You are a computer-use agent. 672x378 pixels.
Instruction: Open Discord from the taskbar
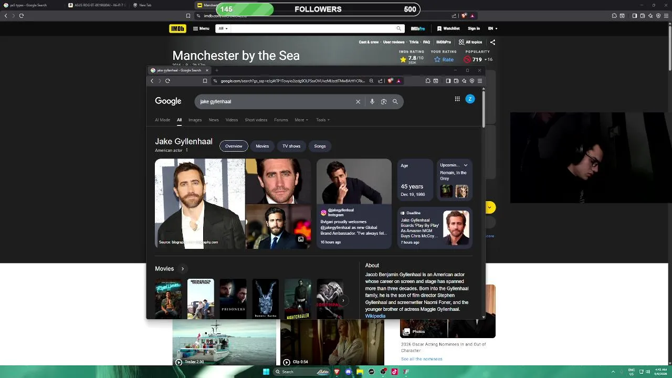pos(348,372)
